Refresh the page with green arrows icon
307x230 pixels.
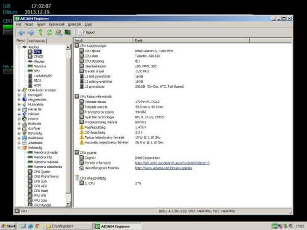click(49, 33)
